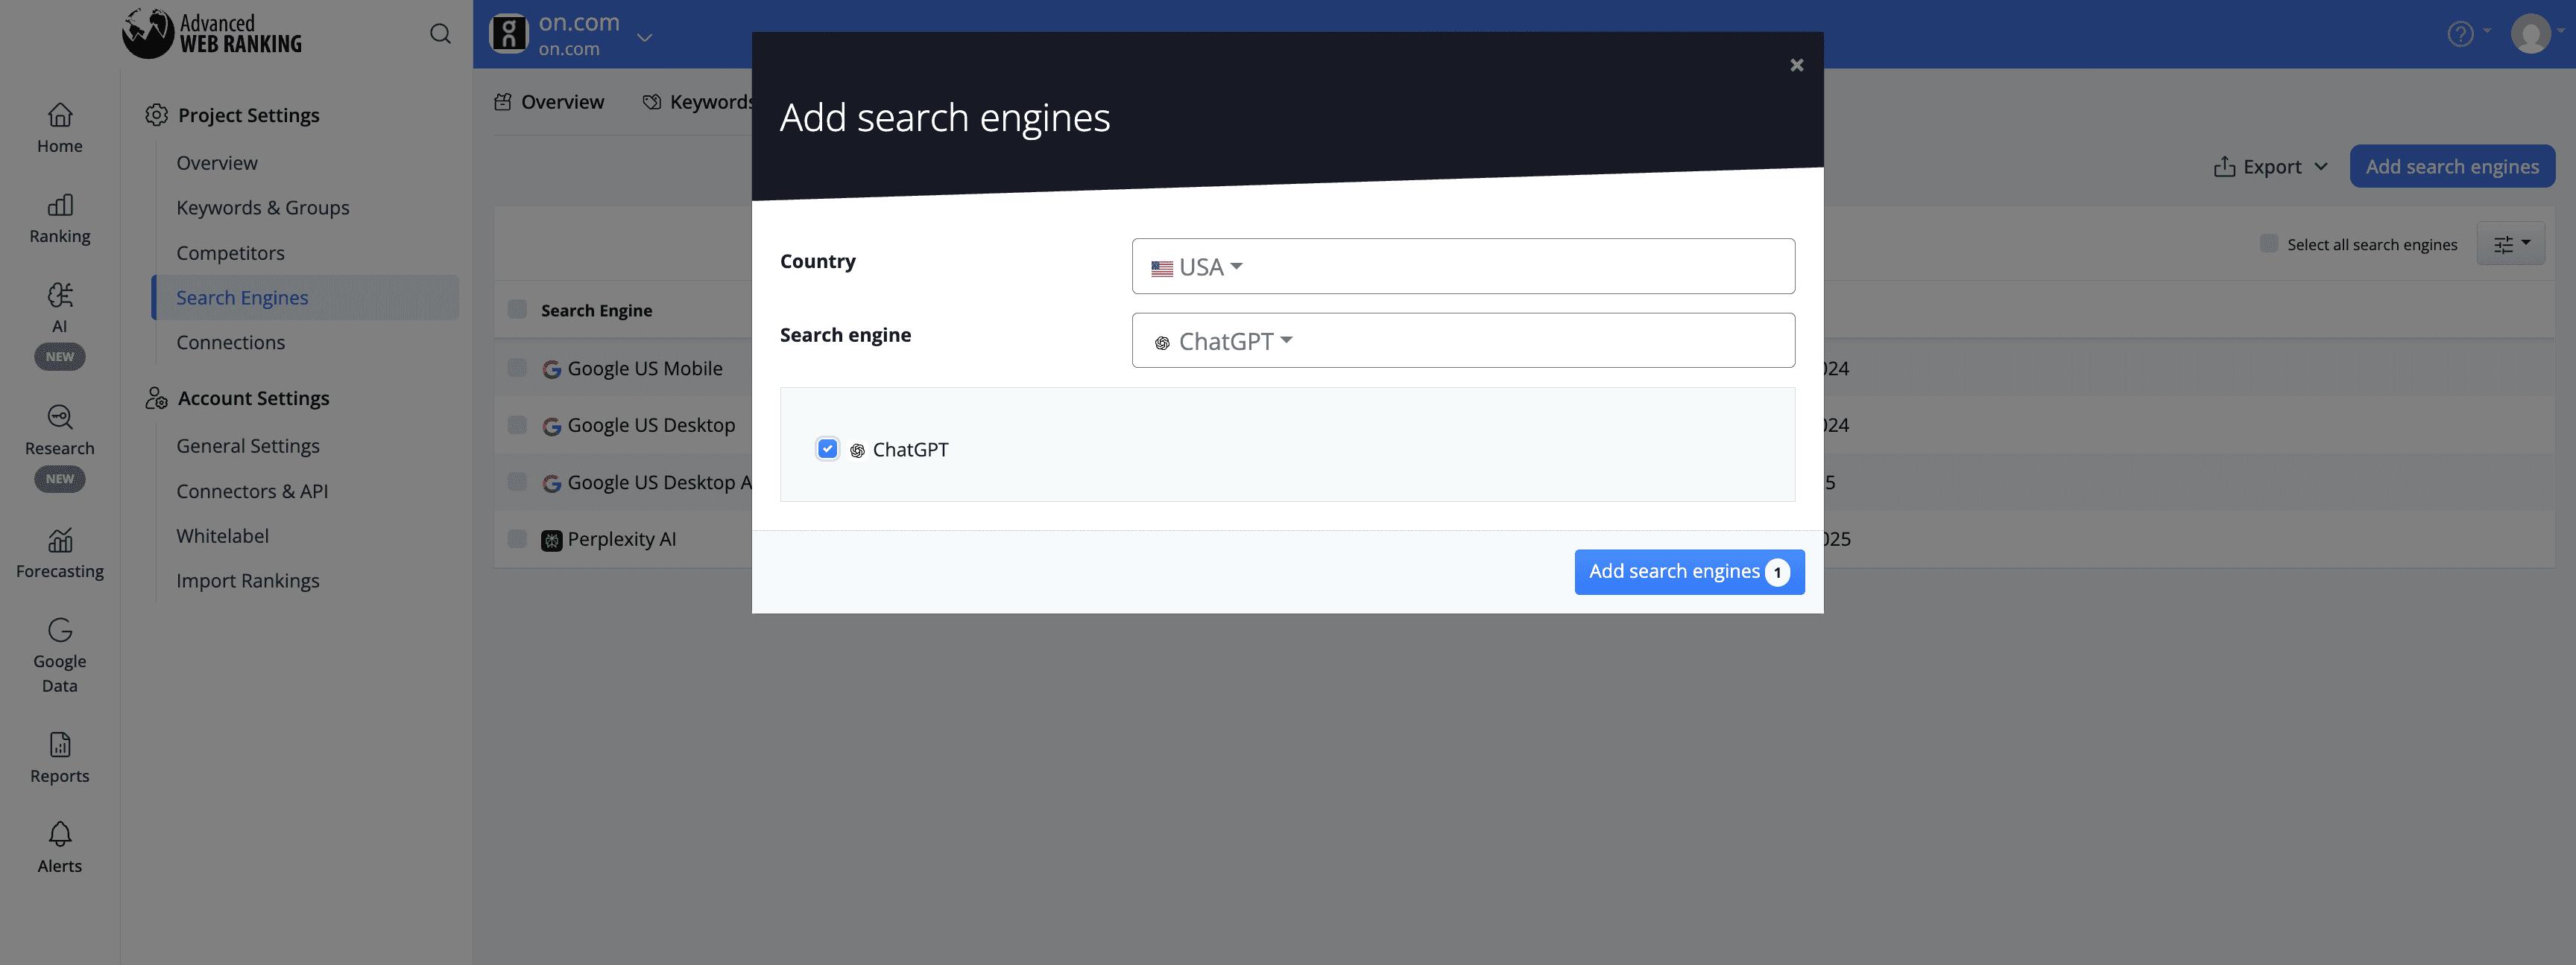Viewport: 2576px width, 965px height.
Task: Click the USA flag icon
Action: pyautogui.click(x=1161, y=268)
